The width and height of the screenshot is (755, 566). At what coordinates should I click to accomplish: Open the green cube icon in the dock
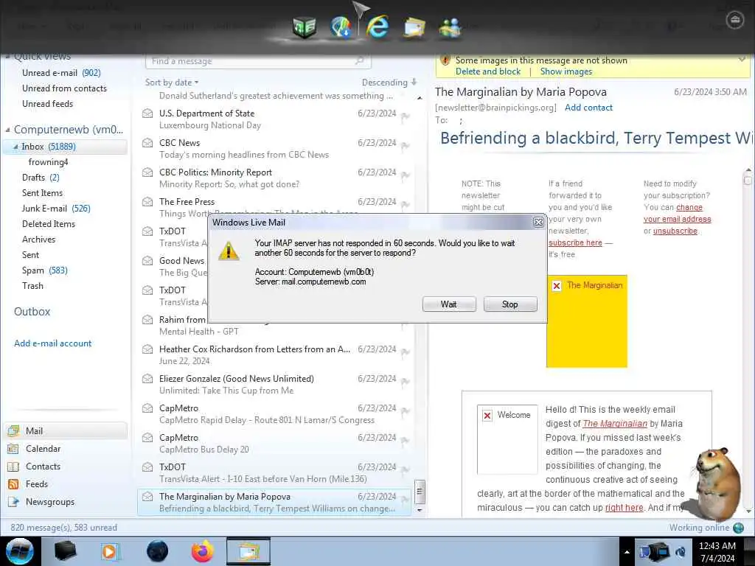[305, 27]
